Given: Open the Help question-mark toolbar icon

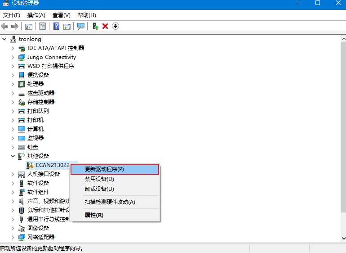Looking at the screenshot, I should tap(57, 26).
